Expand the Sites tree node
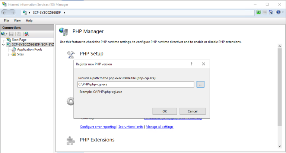 click(8, 54)
